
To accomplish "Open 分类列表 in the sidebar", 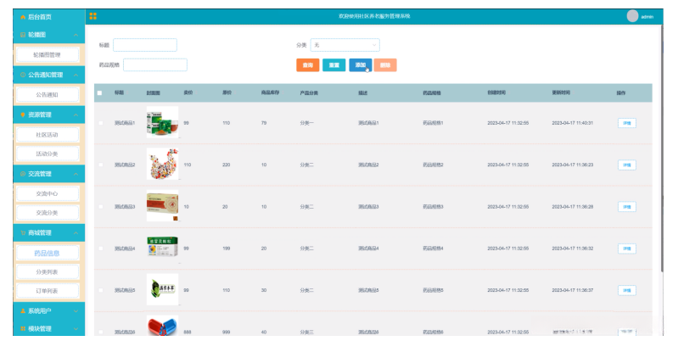I will pos(48,271).
